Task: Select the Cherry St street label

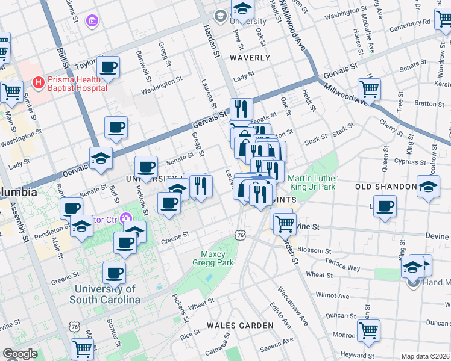Action: click(x=391, y=128)
